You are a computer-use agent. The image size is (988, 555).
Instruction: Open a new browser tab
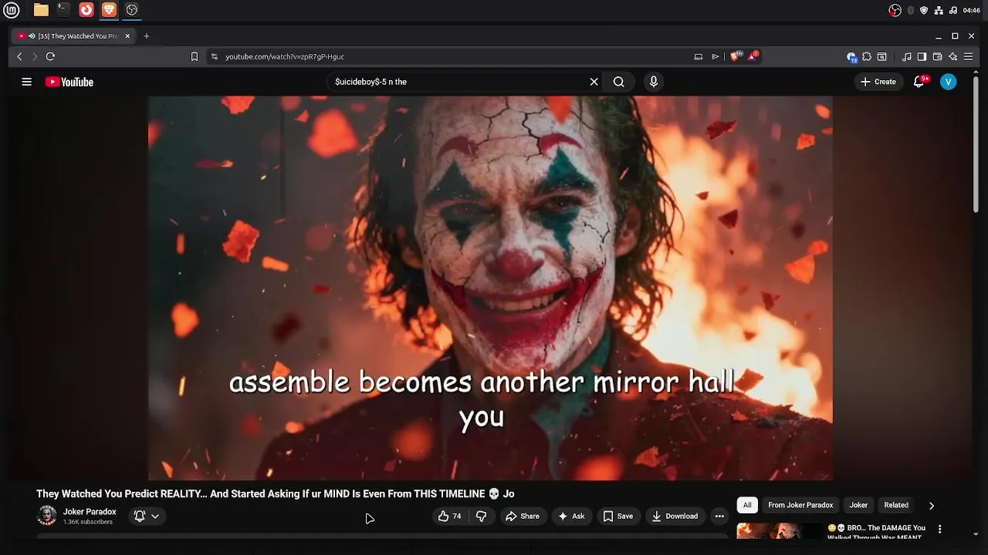[147, 36]
